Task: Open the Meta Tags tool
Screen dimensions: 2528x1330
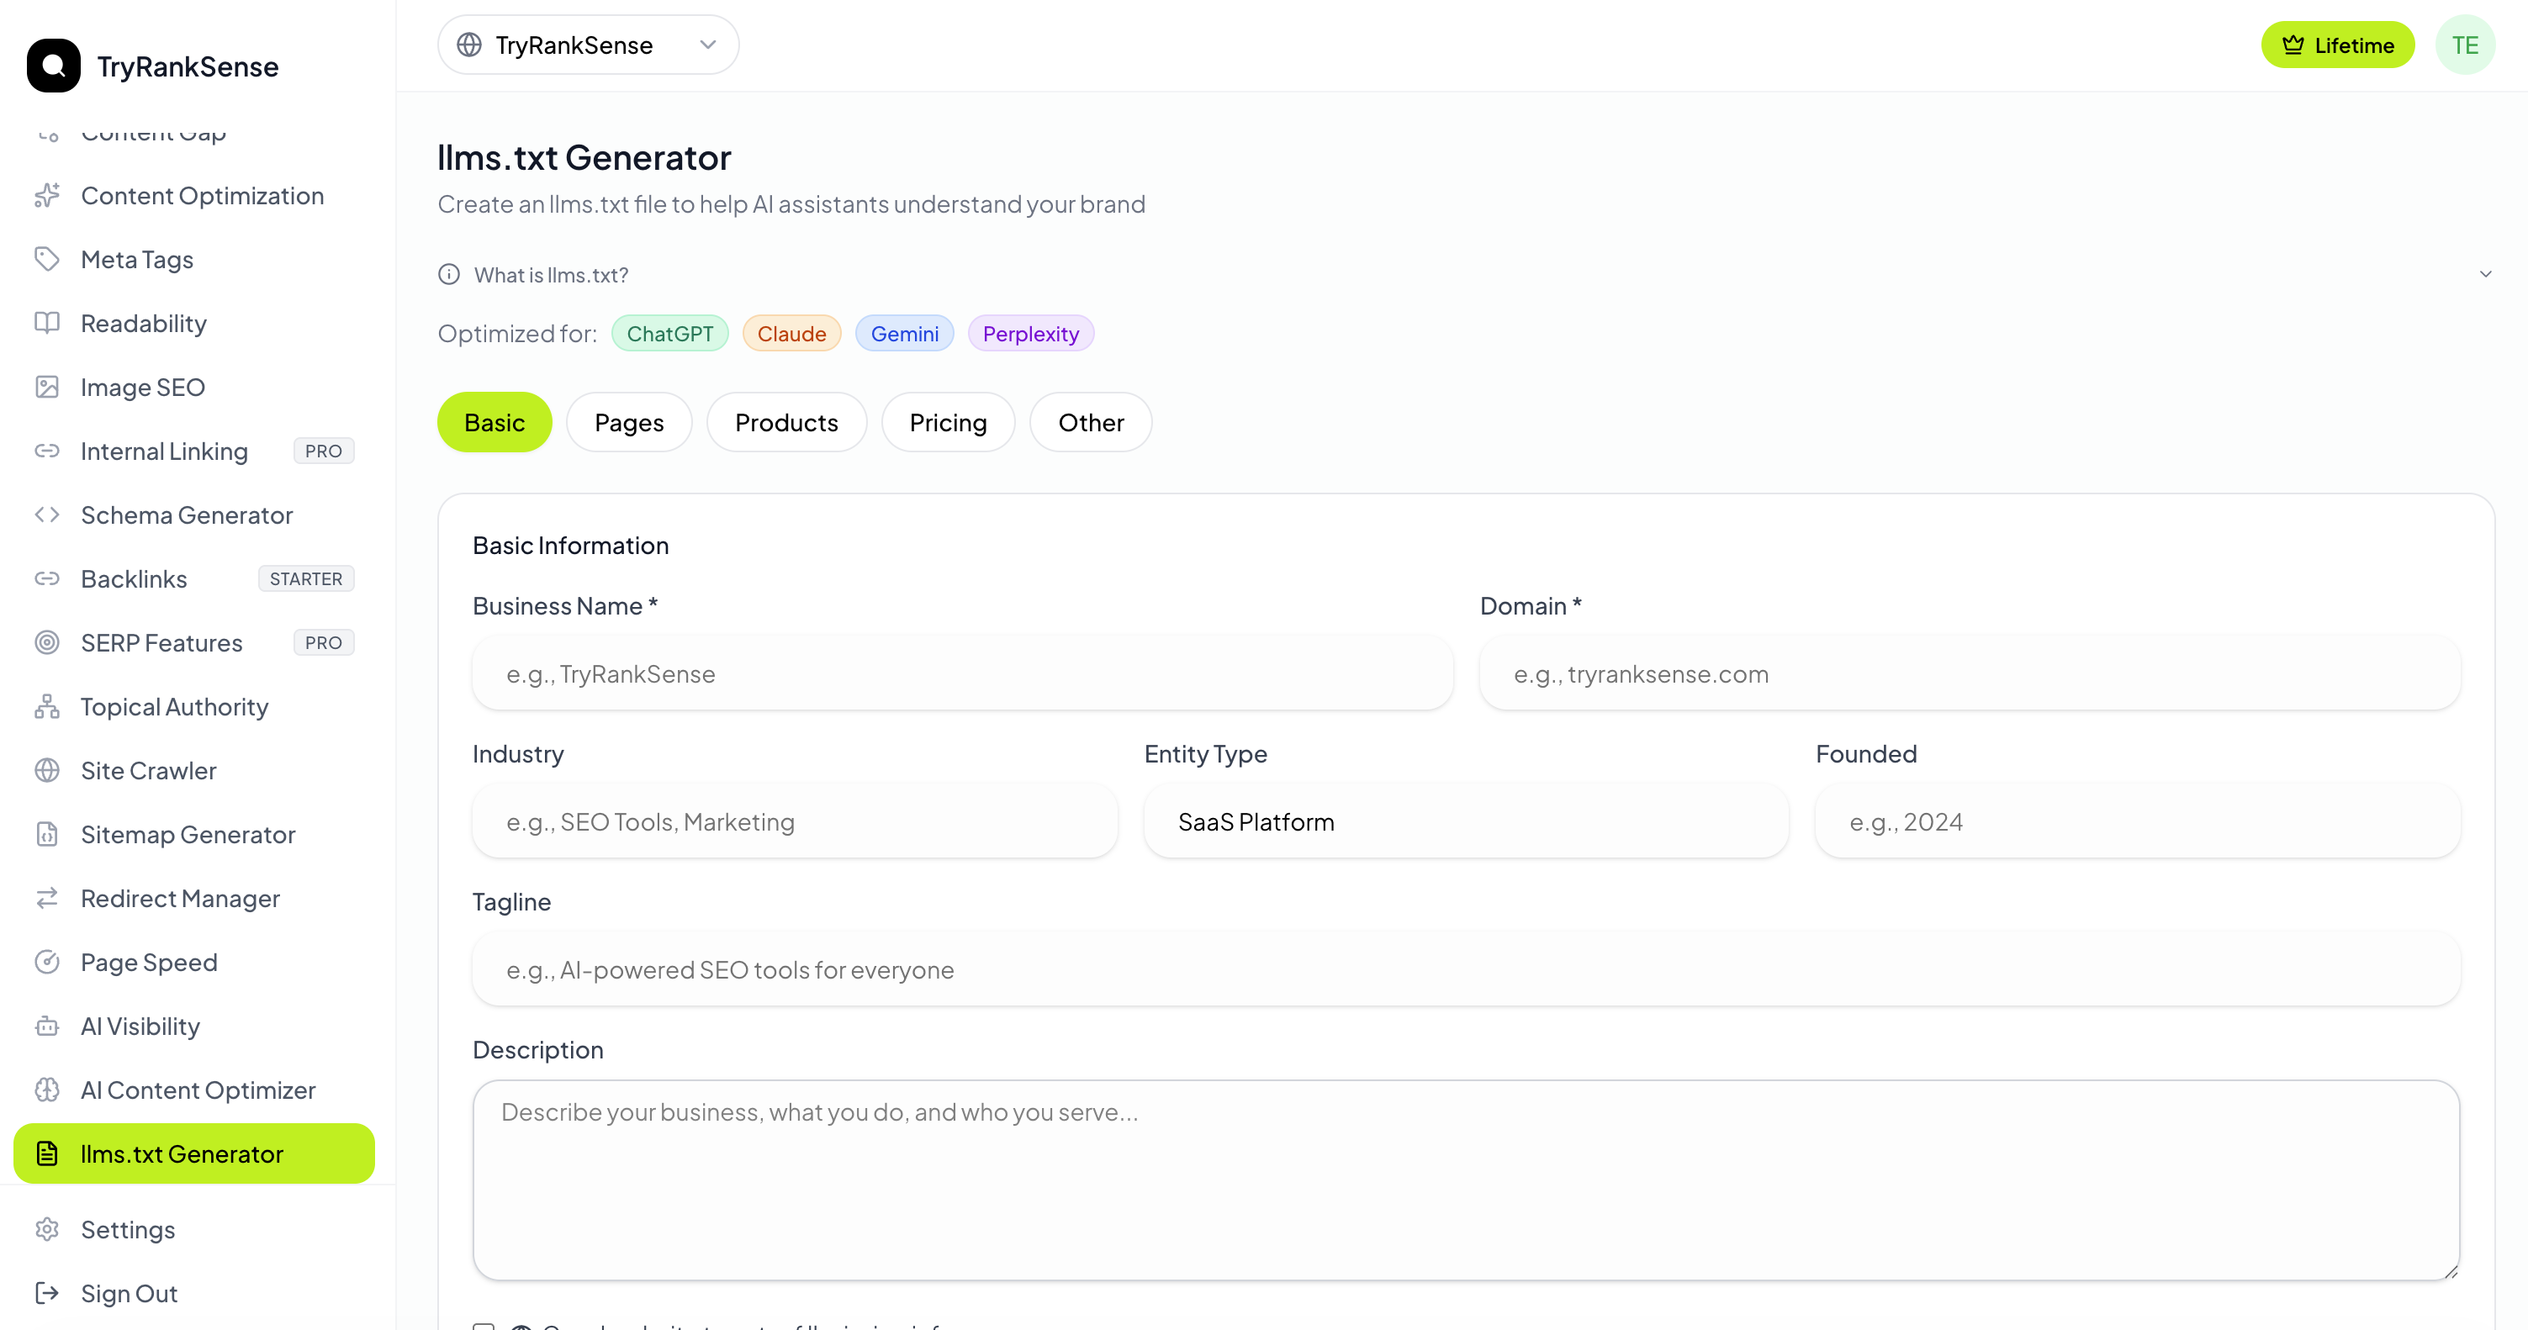Action: pyautogui.click(x=136, y=259)
